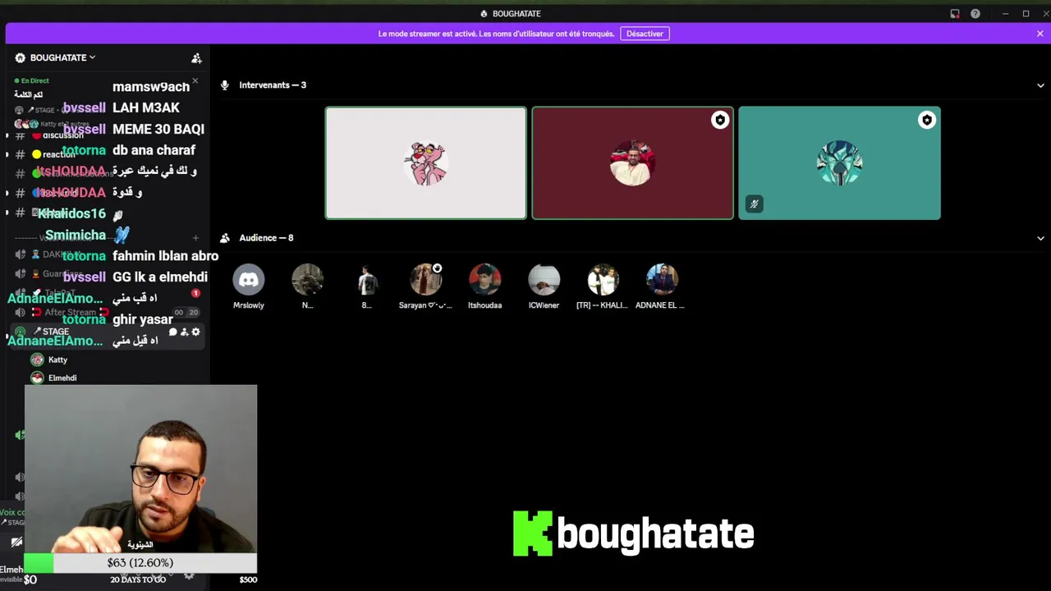Viewport: 1051px width, 591px height.
Task: Click moderator badge on red speaker tile
Action: pyautogui.click(x=720, y=121)
